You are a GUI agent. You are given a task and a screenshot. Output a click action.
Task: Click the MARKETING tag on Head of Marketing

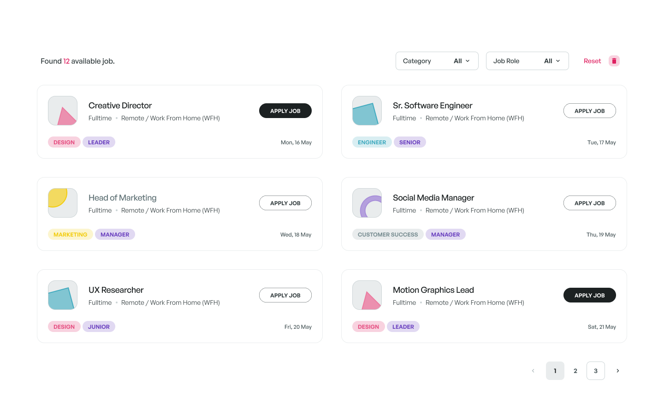(x=70, y=234)
